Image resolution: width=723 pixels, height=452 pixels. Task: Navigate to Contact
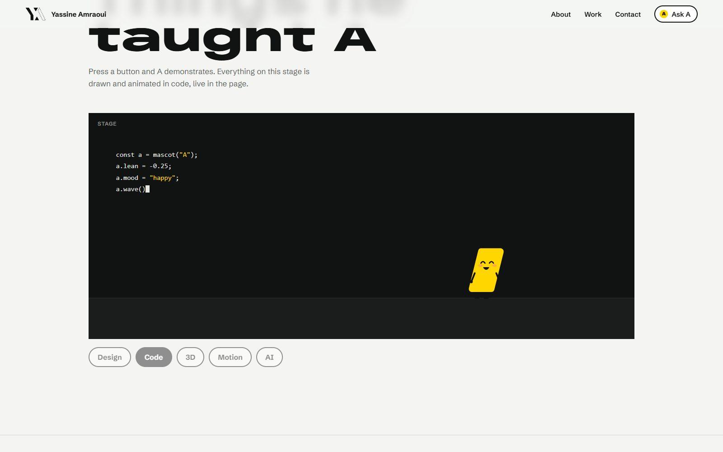pos(628,14)
